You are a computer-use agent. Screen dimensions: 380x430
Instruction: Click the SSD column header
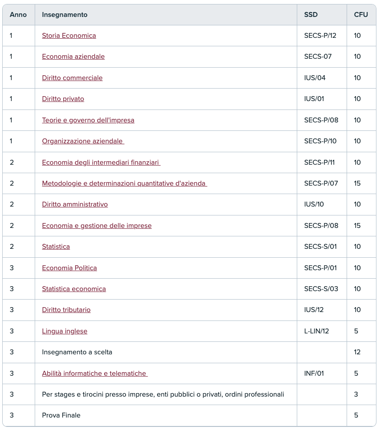(x=311, y=15)
